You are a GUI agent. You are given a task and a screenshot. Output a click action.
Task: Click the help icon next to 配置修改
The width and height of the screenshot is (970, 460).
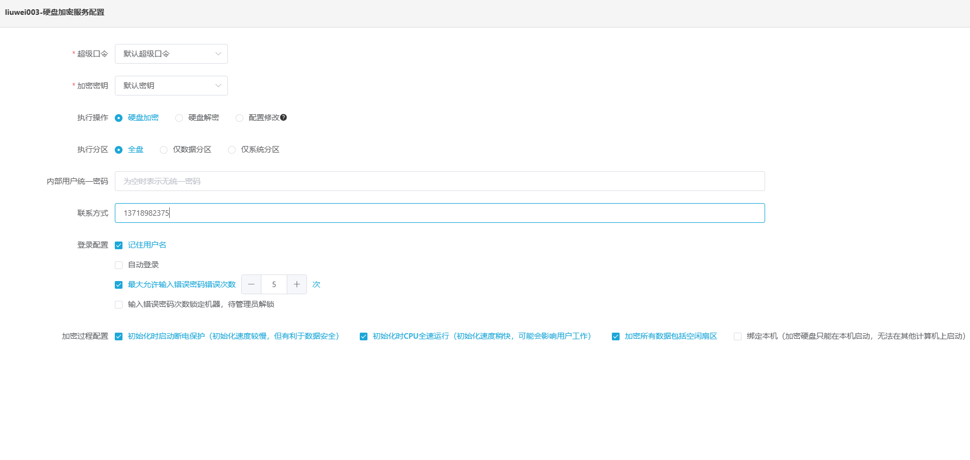coord(283,117)
